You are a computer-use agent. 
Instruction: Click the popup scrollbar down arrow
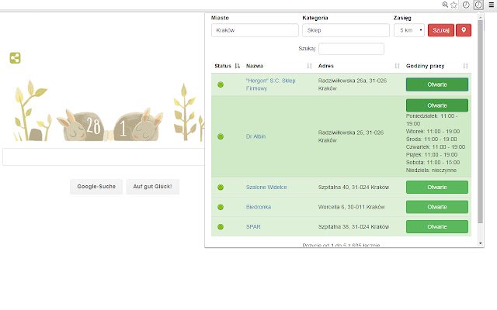pyautogui.click(x=481, y=243)
